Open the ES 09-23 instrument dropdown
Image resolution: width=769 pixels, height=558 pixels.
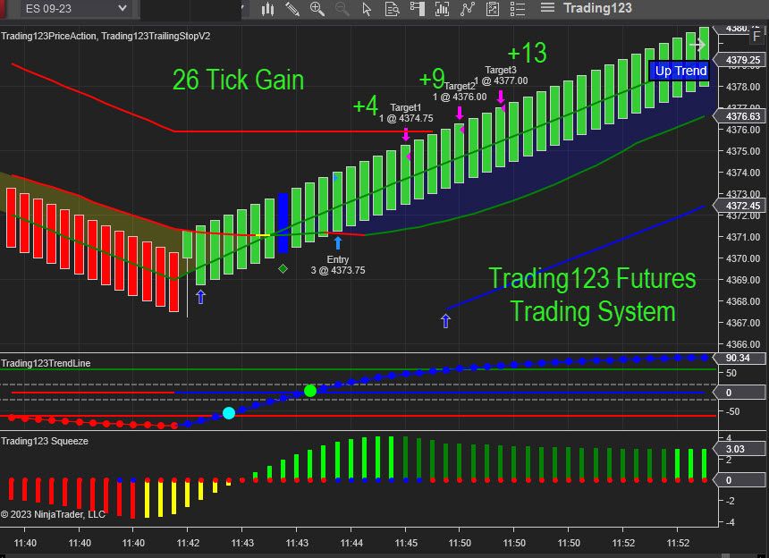tap(75, 8)
